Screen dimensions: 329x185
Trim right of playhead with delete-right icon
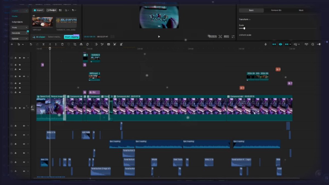click(56, 44)
